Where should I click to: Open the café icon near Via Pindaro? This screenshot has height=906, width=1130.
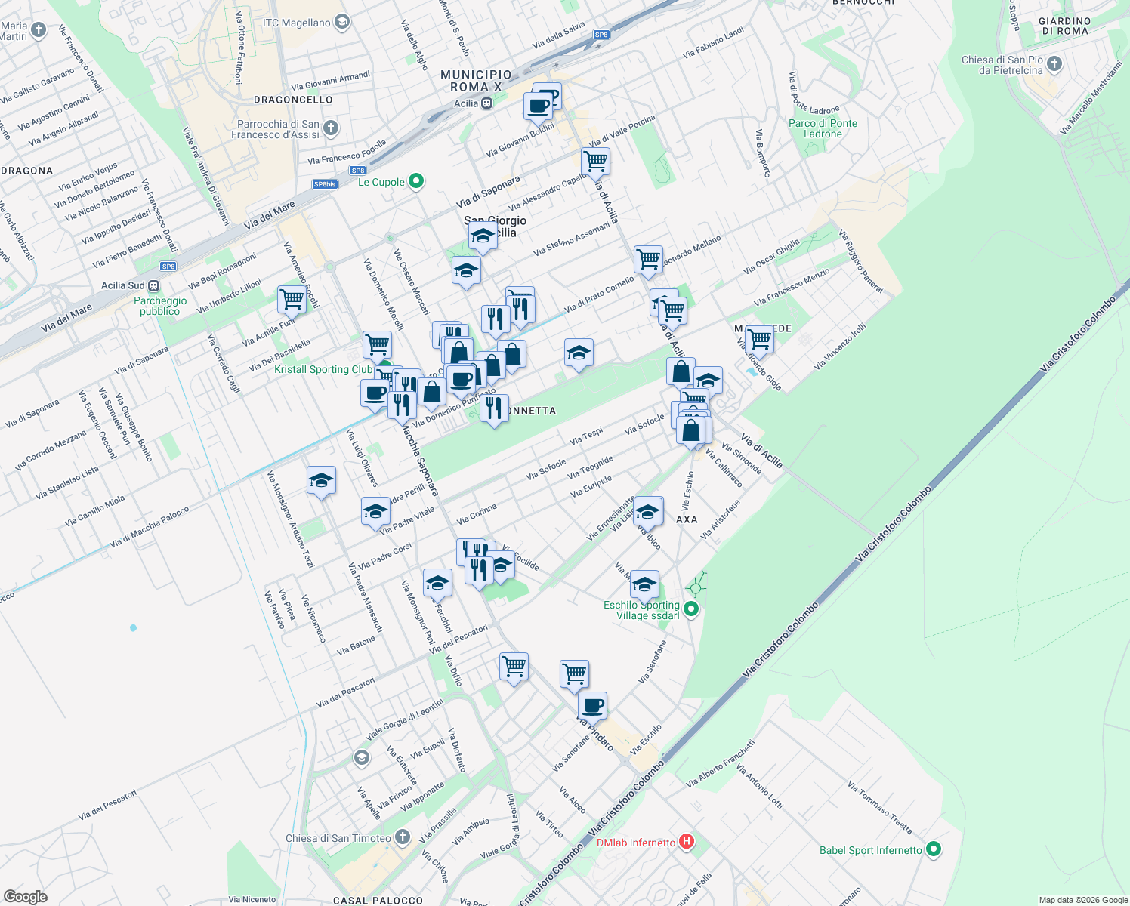592,704
